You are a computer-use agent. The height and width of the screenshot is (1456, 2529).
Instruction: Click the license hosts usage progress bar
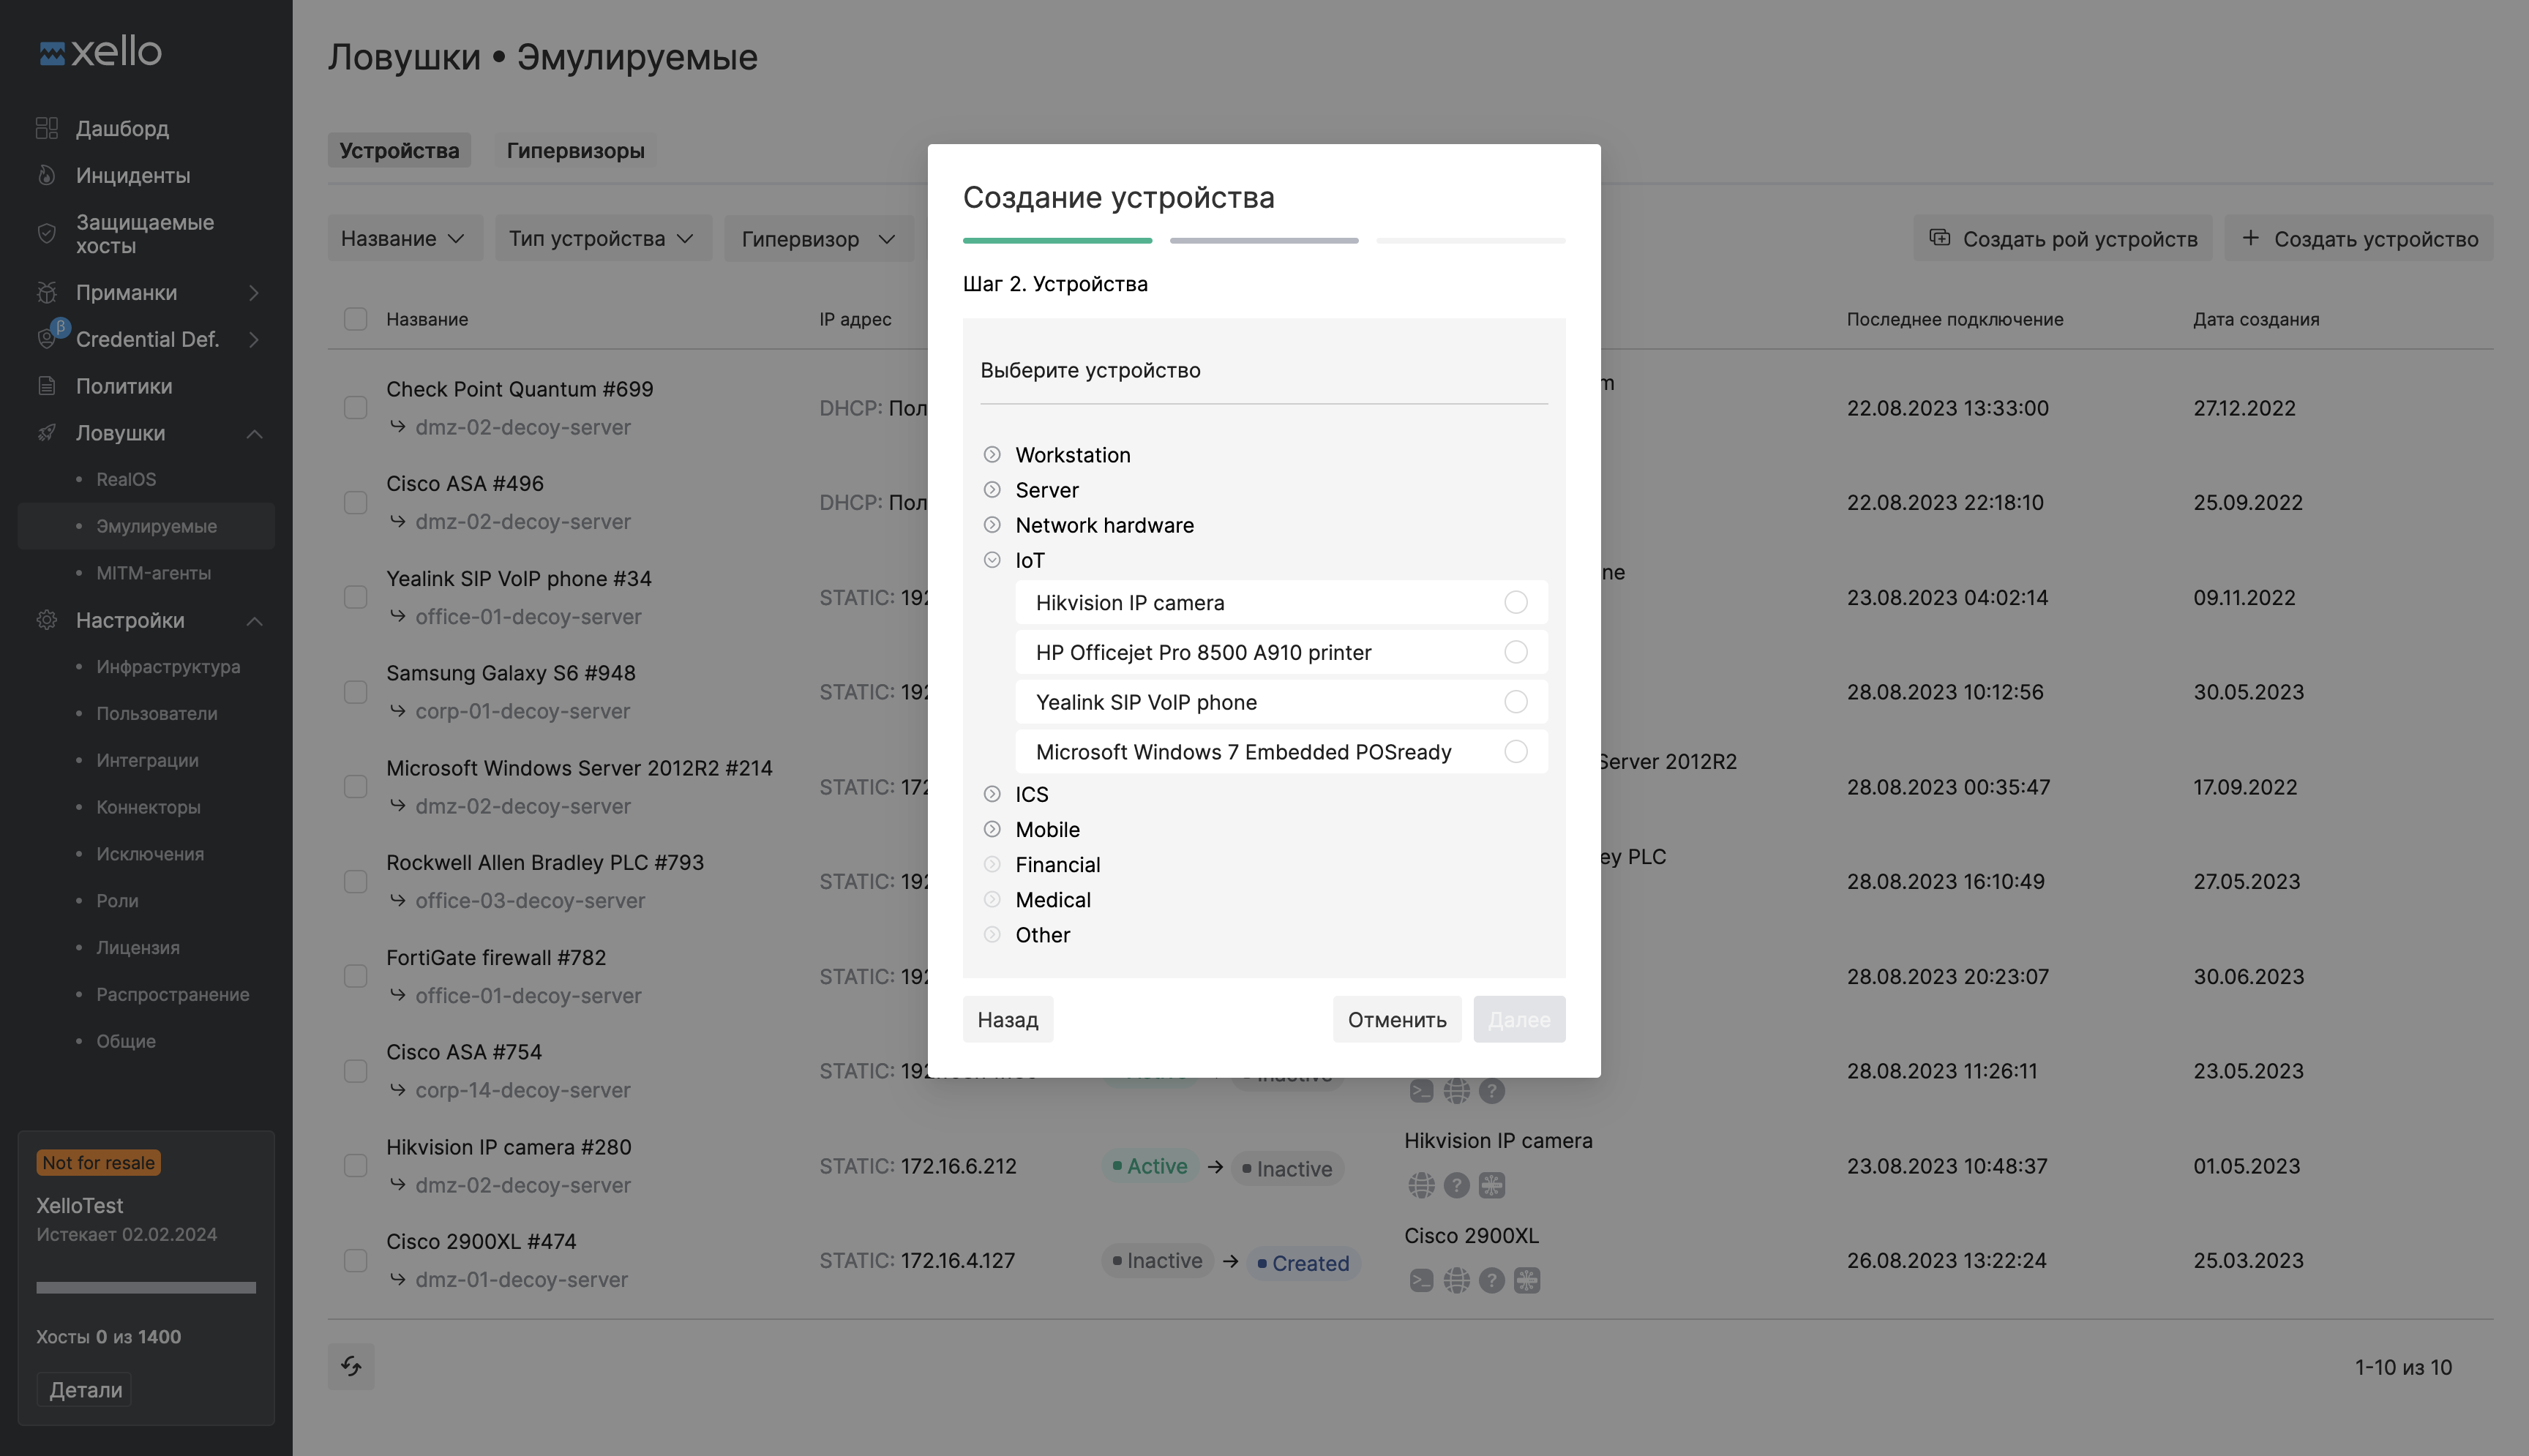pos(146,1287)
